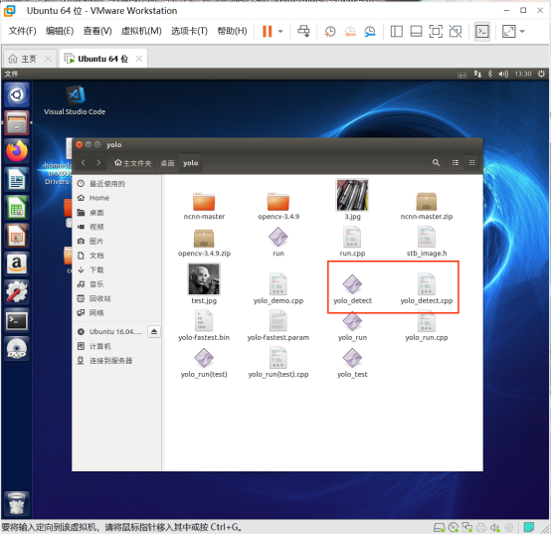Go forward in file manager history
551x535 pixels.
point(98,163)
